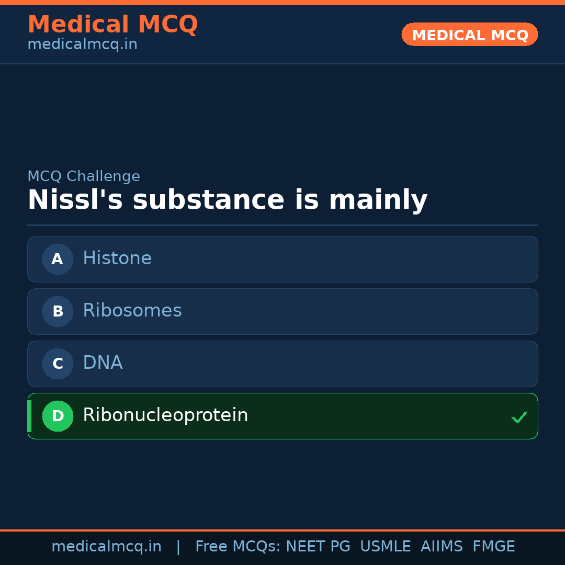Click the circled letter C icon
This screenshot has width=565, height=565.
(58, 364)
